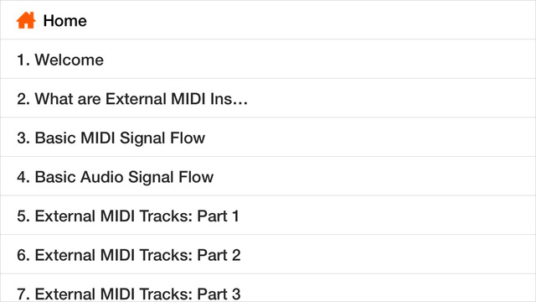Select the Home label text
The image size is (536, 302).
click(65, 21)
